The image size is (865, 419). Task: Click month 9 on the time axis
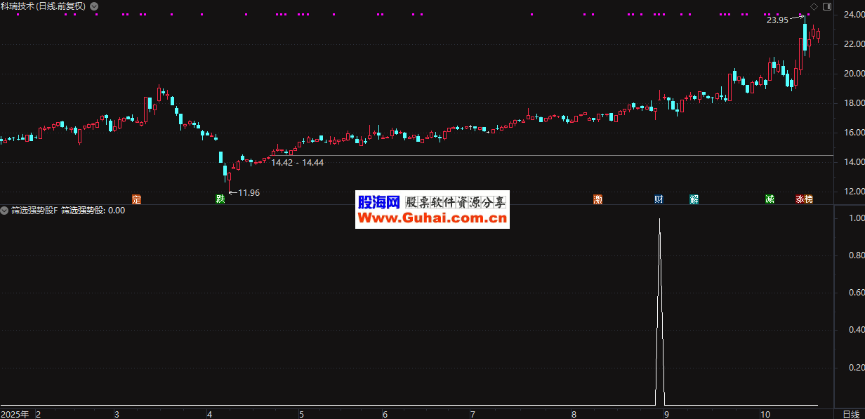coord(666,414)
